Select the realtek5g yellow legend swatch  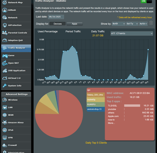pyautogui.click(x=95, y=99)
